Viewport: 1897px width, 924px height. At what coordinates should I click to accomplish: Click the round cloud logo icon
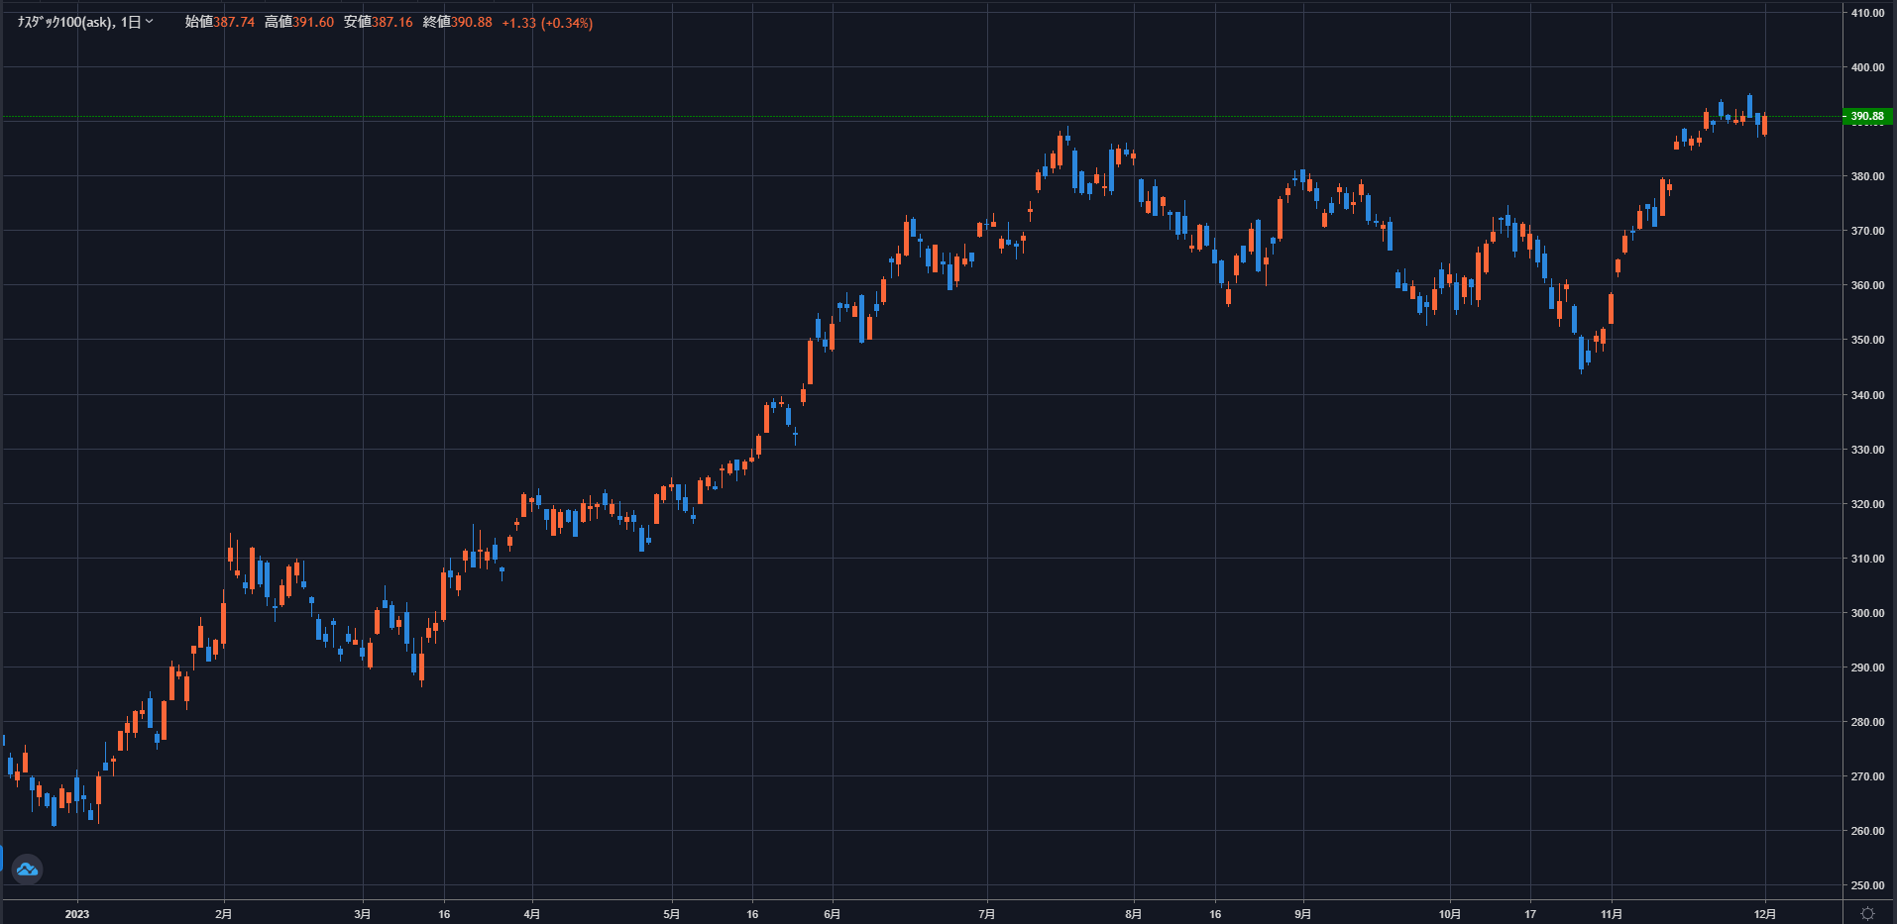click(27, 870)
